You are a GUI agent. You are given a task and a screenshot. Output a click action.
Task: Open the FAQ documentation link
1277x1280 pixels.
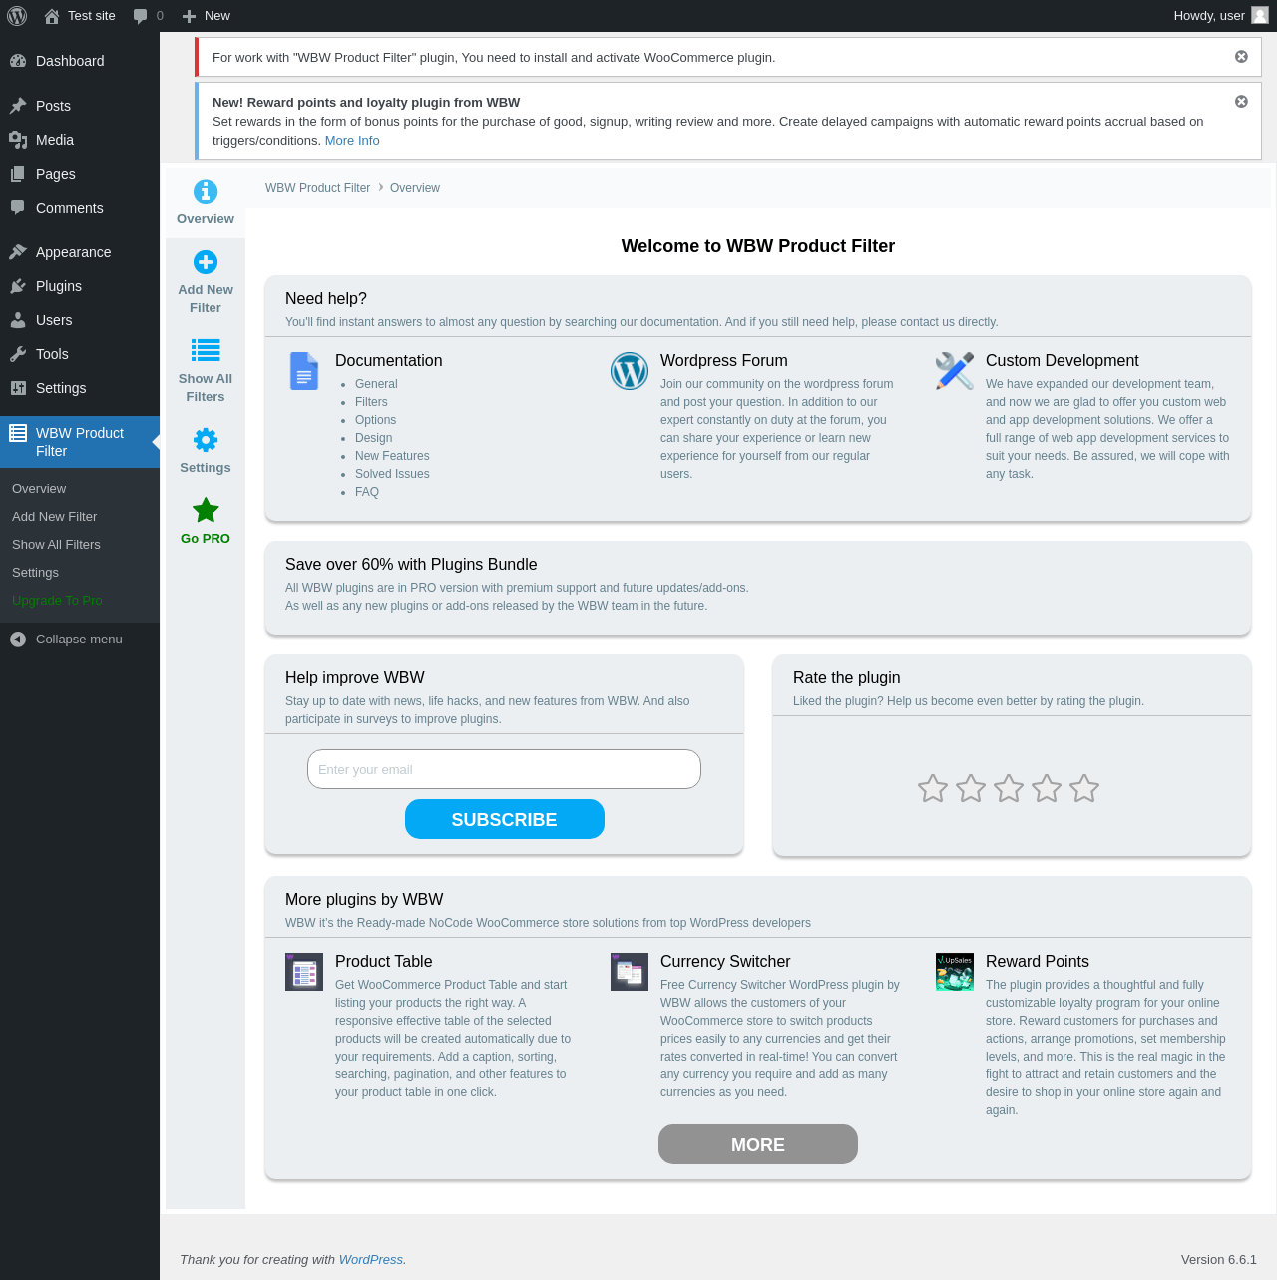[367, 492]
